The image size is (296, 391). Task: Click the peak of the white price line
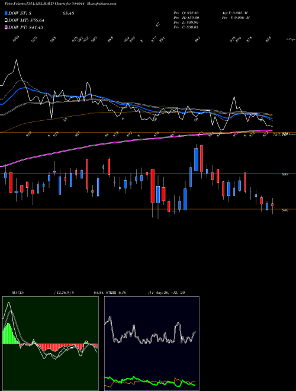pos(17,60)
